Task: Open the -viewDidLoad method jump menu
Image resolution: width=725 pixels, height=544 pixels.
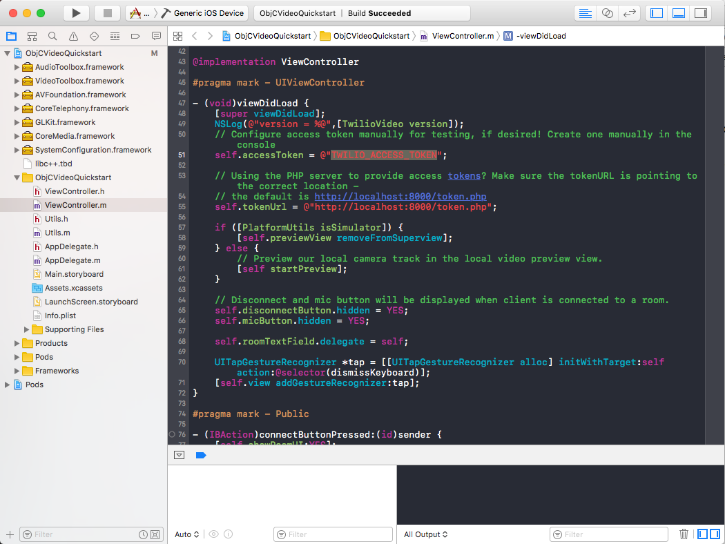Action: click(x=535, y=36)
